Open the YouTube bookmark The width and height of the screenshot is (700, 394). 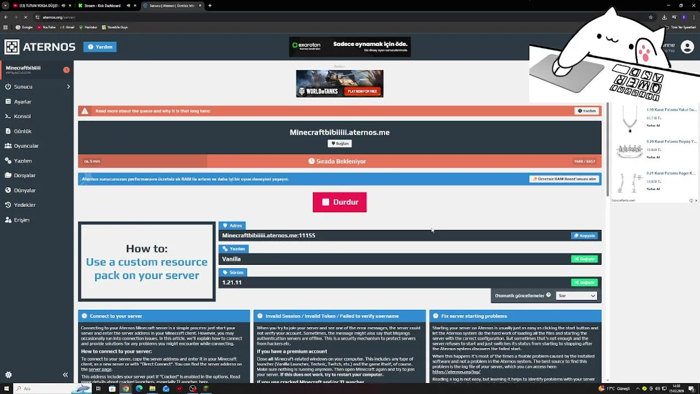coord(46,27)
